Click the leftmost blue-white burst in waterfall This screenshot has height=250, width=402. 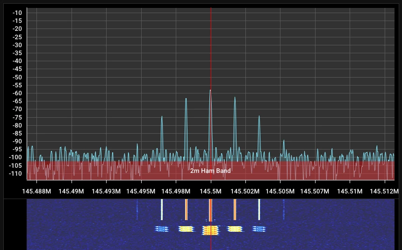tap(162, 229)
